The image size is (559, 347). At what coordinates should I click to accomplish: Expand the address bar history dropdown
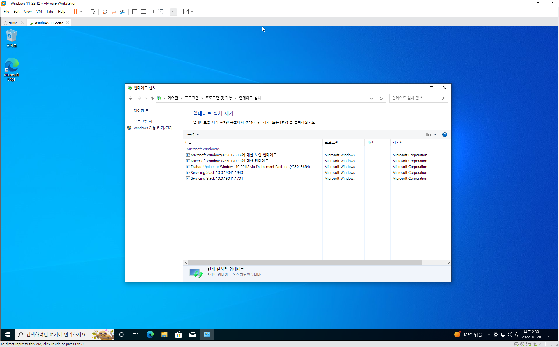pyautogui.click(x=371, y=98)
